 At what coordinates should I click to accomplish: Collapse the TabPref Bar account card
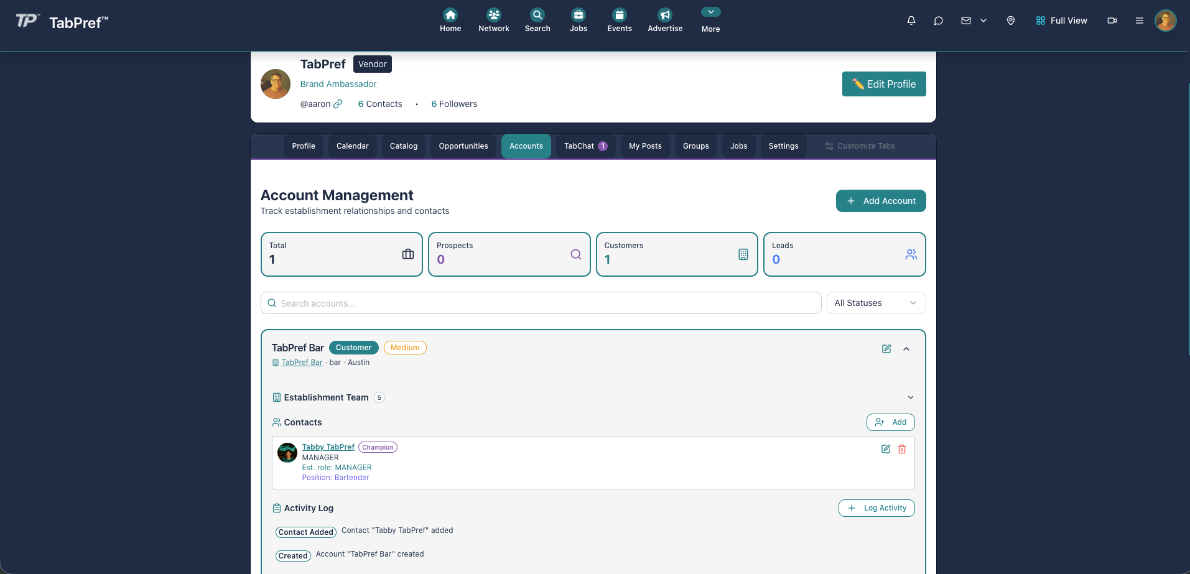pos(906,349)
